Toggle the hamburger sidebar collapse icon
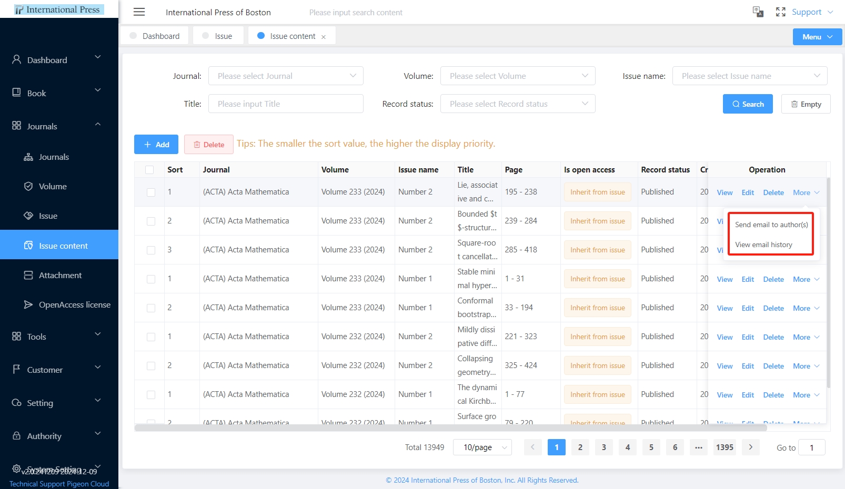The image size is (845, 489). [139, 12]
